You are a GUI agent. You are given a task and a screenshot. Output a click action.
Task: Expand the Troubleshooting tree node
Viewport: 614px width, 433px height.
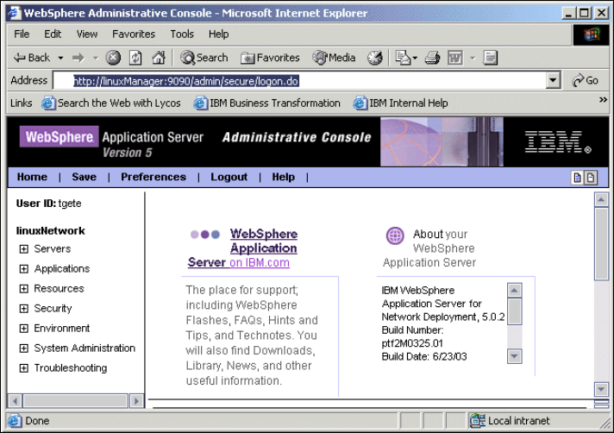click(24, 368)
